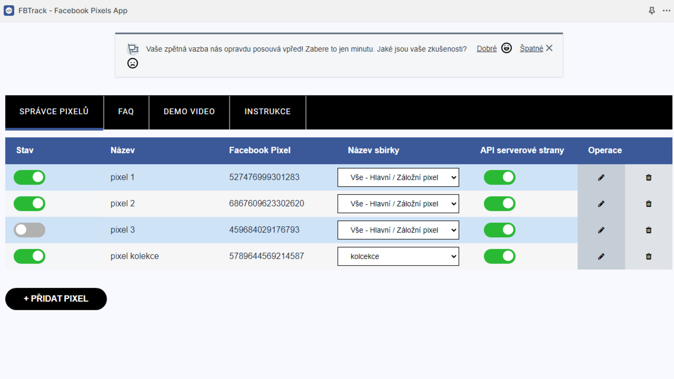The width and height of the screenshot is (674, 379).
Task: Click the Dobré feedback link
Action: (487, 48)
